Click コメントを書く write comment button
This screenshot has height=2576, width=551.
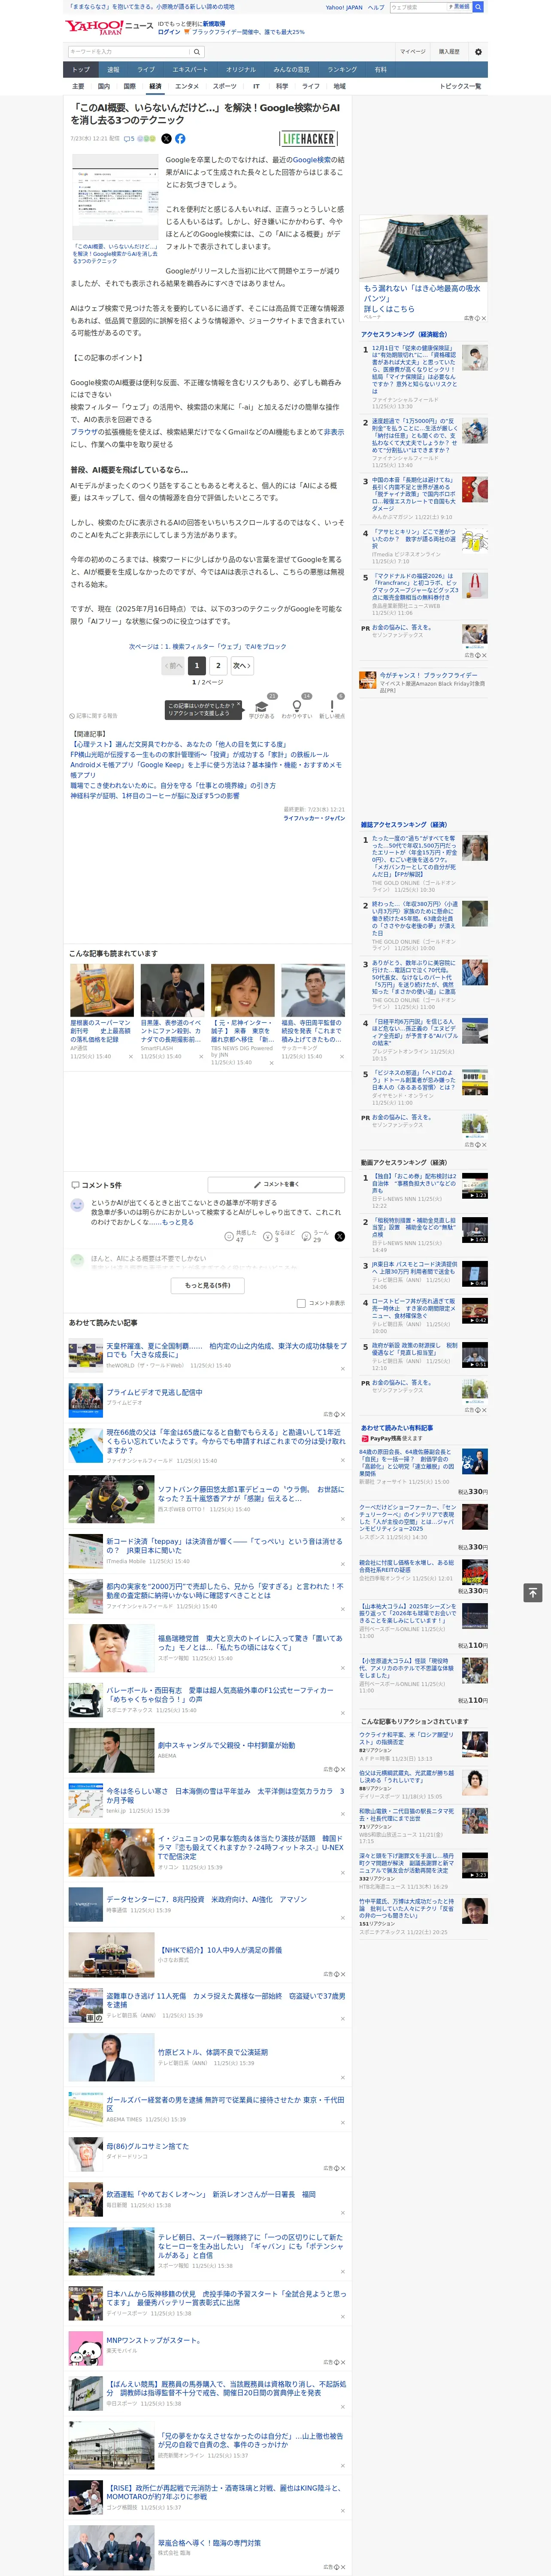point(276,1184)
